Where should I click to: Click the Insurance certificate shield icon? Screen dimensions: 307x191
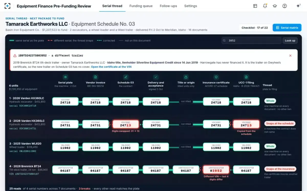pyautogui.click(x=216, y=77)
